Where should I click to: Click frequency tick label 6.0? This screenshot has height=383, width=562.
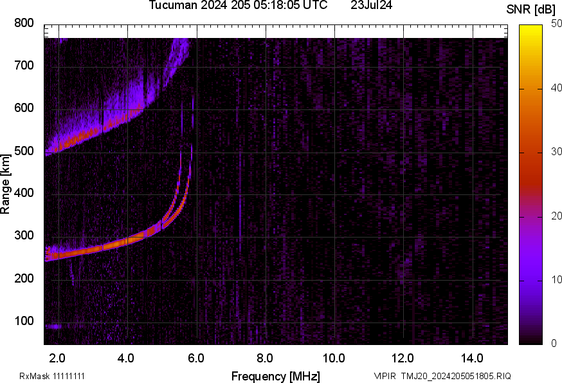point(195,359)
